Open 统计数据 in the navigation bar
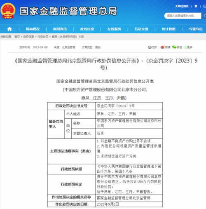Screen dimensions: 206x209 169,29
